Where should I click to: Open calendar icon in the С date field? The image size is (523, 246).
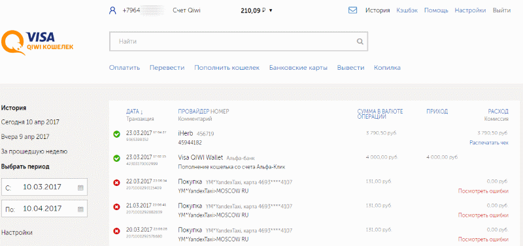pyautogui.click(x=80, y=188)
